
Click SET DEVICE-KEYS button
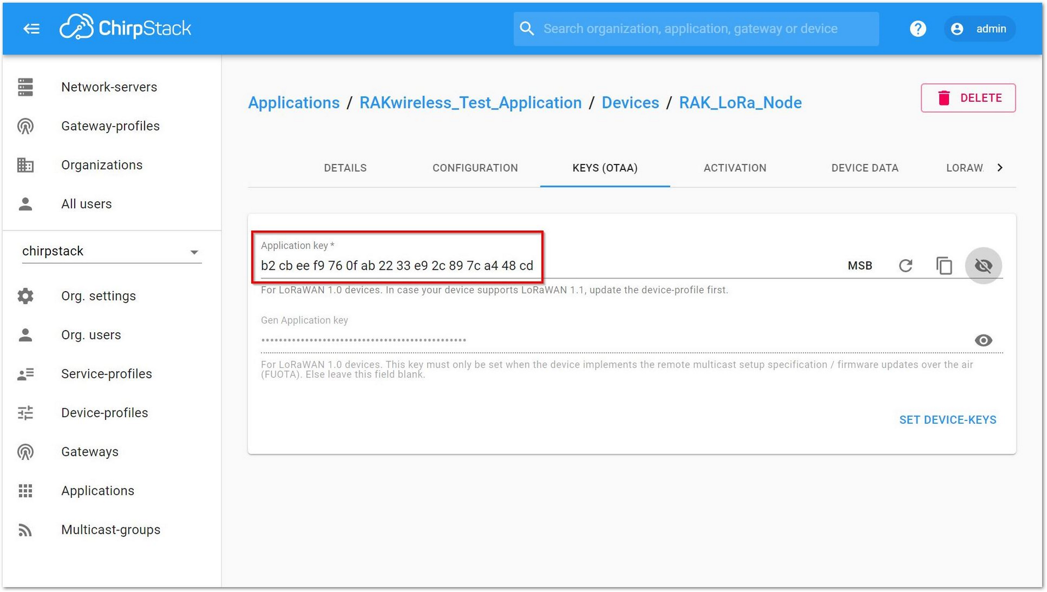pos(948,420)
